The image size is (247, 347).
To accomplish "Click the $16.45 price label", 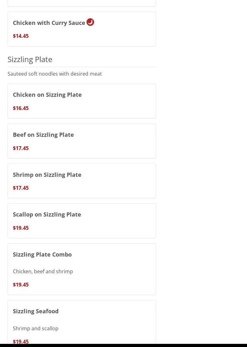I will (21, 108).
